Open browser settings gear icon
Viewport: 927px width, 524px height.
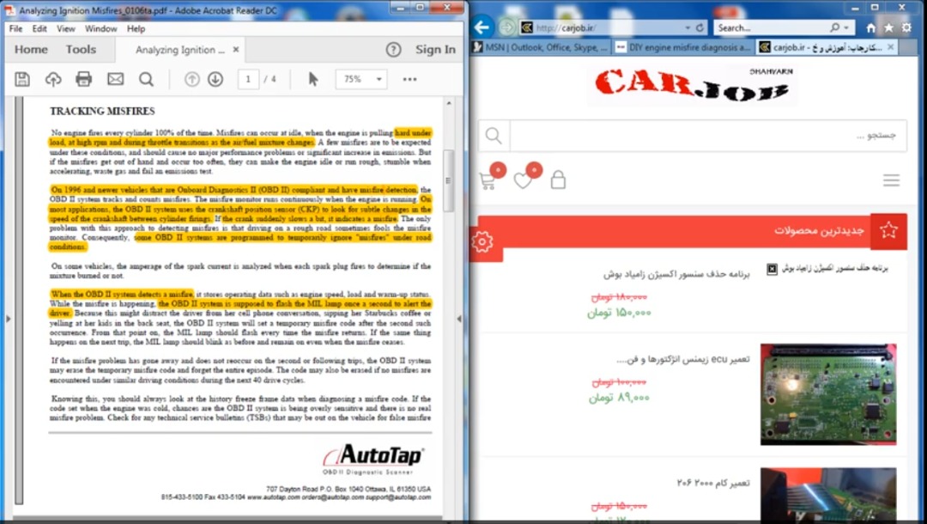[x=906, y=27]
